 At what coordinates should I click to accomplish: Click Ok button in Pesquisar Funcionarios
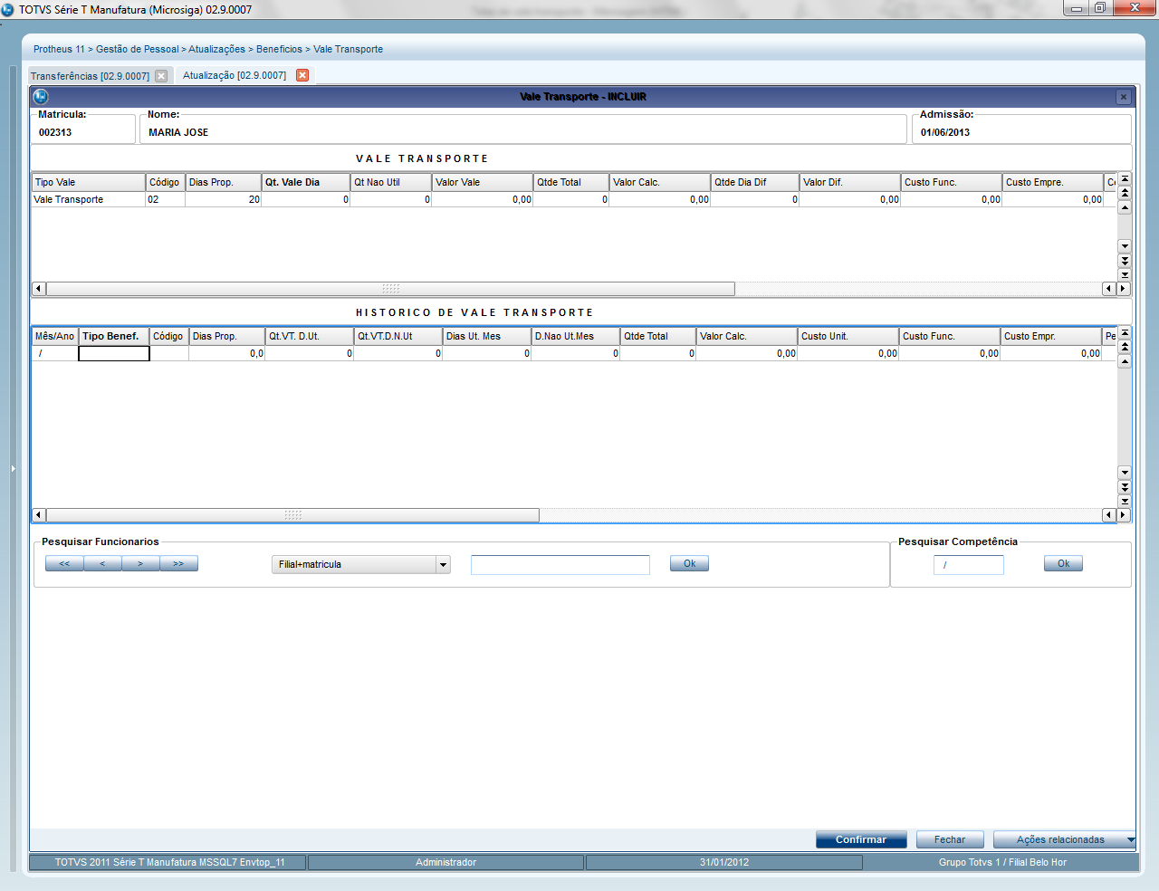(689, 564)
